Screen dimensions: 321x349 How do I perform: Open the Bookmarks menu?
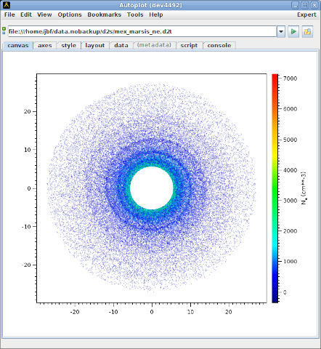(104, 15)
